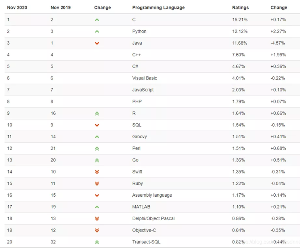The width and height of the screenshot is (300, 248).
Task: Click the -4.57% change value for Java
Action: tap(277, 43)
